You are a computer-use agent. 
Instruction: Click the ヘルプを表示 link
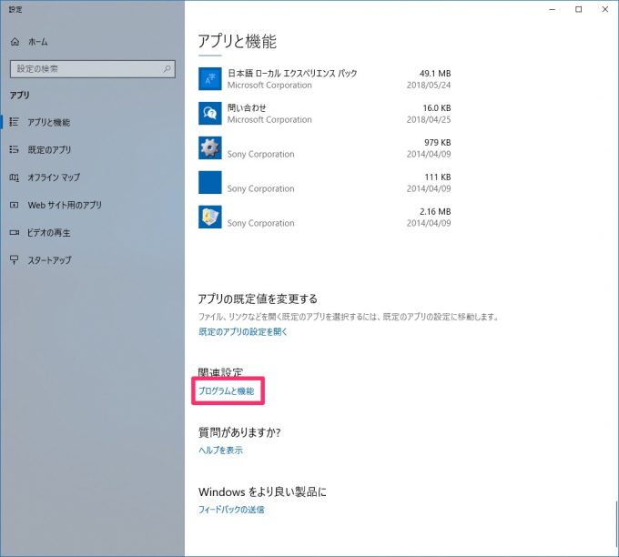(220, 450)
